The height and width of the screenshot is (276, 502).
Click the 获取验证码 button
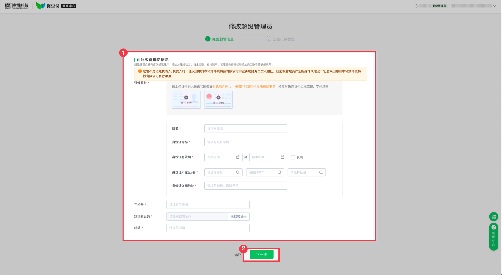pos(238,216)
